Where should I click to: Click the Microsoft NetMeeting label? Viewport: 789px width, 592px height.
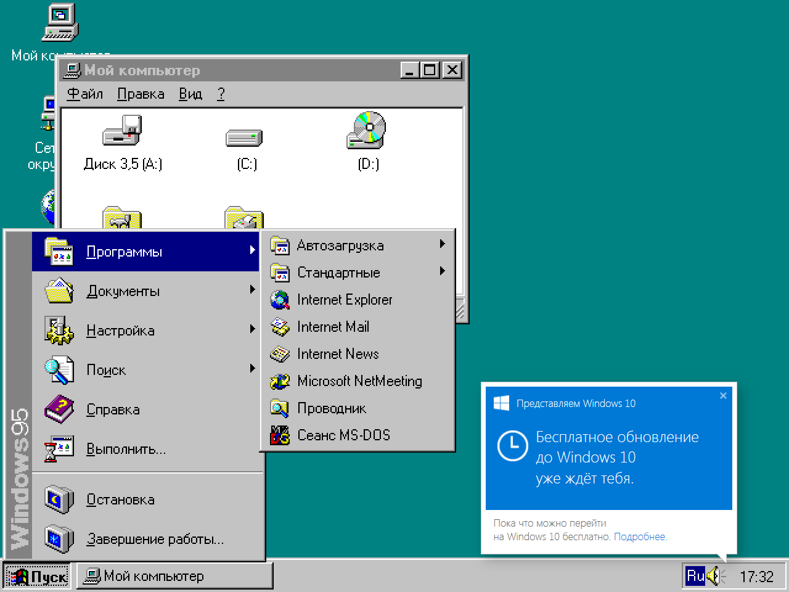tap(359, 381)
